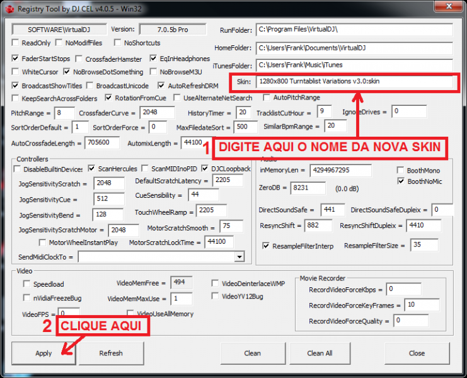Click the Apply button
The width and height of the screenshot is (467, 378).
(x=43, y=353)
